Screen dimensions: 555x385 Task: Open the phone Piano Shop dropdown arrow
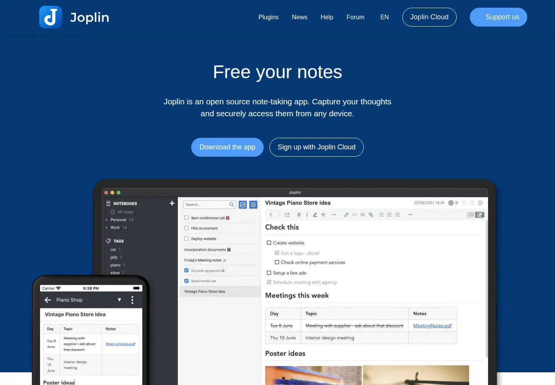click(x=119, y=300)
